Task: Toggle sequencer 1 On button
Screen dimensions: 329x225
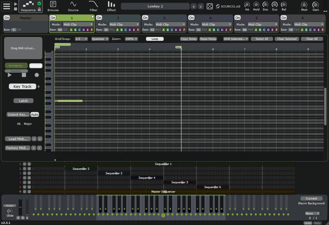Action: pos(53,18)
